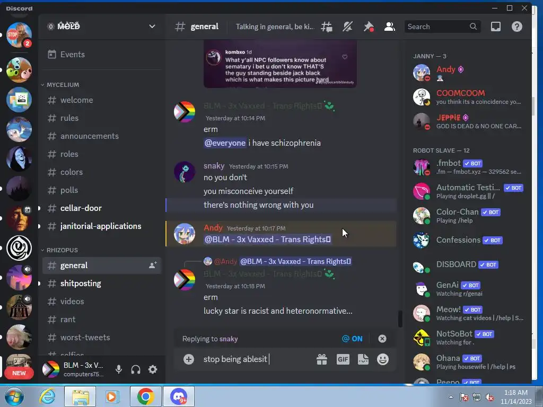Click the snaky username in chat
Screen dimensions: 543x407
[x=214, y=166]
